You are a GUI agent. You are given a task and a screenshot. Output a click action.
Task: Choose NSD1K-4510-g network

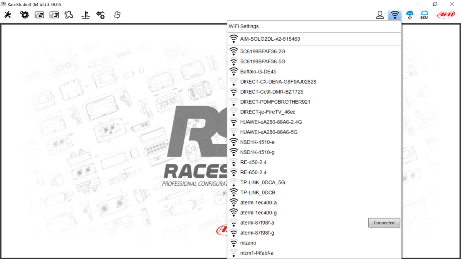(x=314, y=152)
